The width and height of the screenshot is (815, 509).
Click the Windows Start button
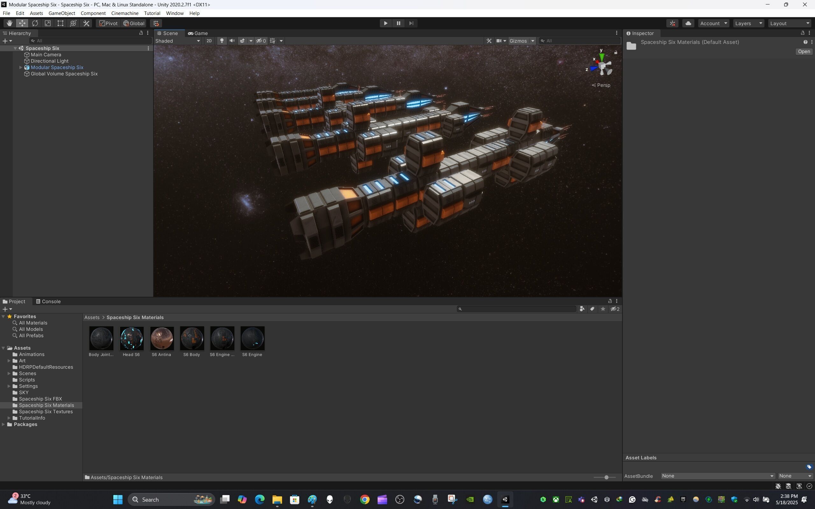pyautogui.click(x=118, y=499)
